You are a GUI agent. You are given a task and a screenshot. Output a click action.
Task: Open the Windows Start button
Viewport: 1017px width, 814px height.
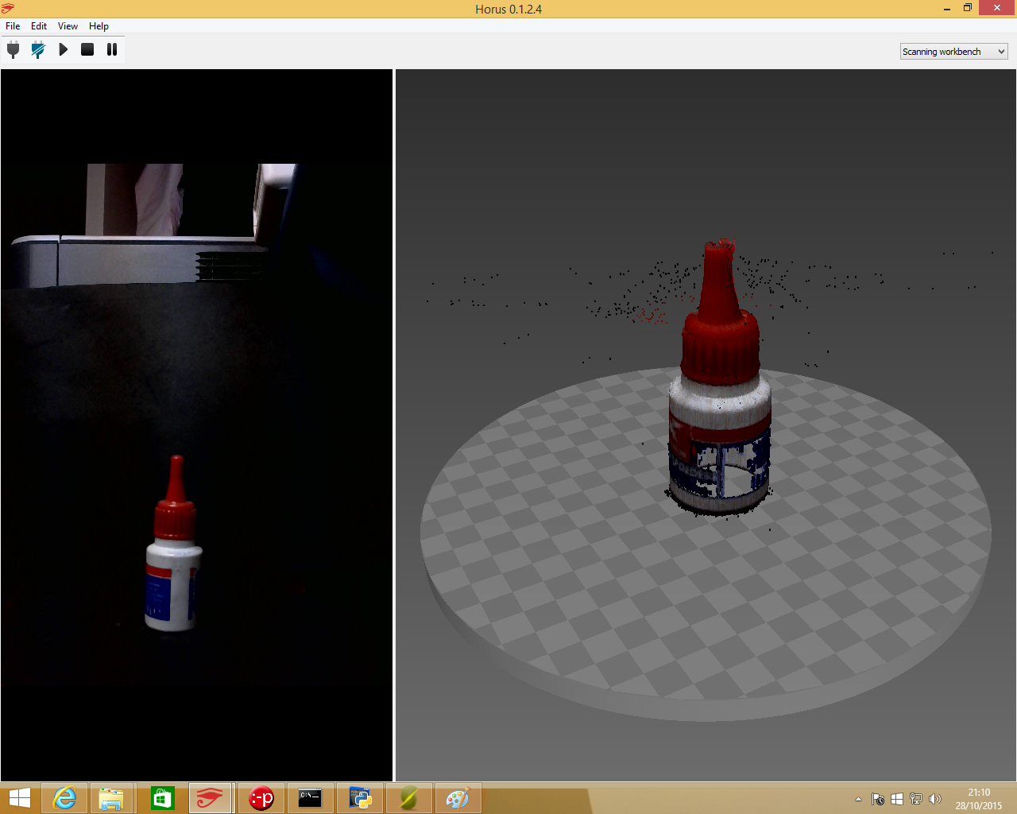[19, 798]
